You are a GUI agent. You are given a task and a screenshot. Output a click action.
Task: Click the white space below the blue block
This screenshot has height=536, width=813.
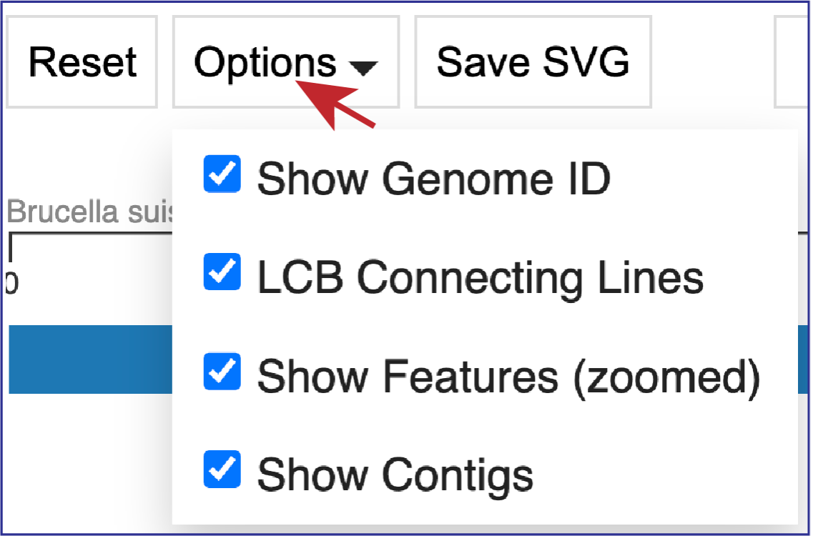[88, 462]
